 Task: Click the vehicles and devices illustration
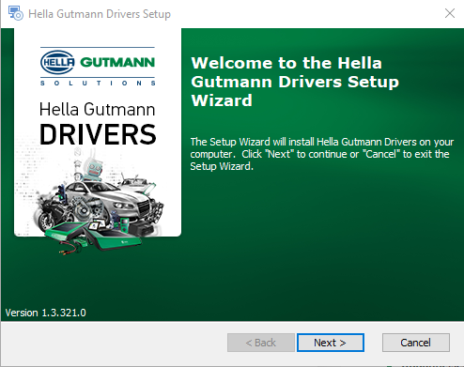point(99,203)
